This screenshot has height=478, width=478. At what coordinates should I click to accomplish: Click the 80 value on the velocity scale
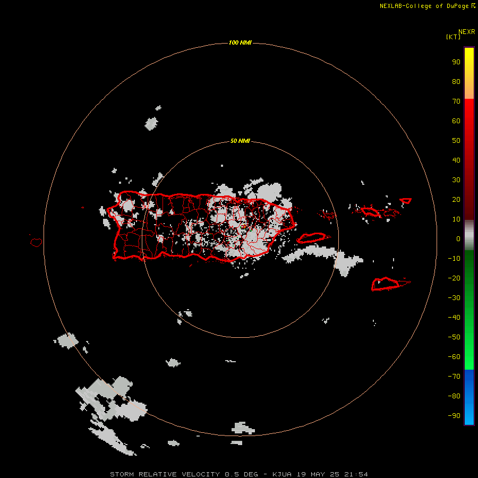coord(456,82)
